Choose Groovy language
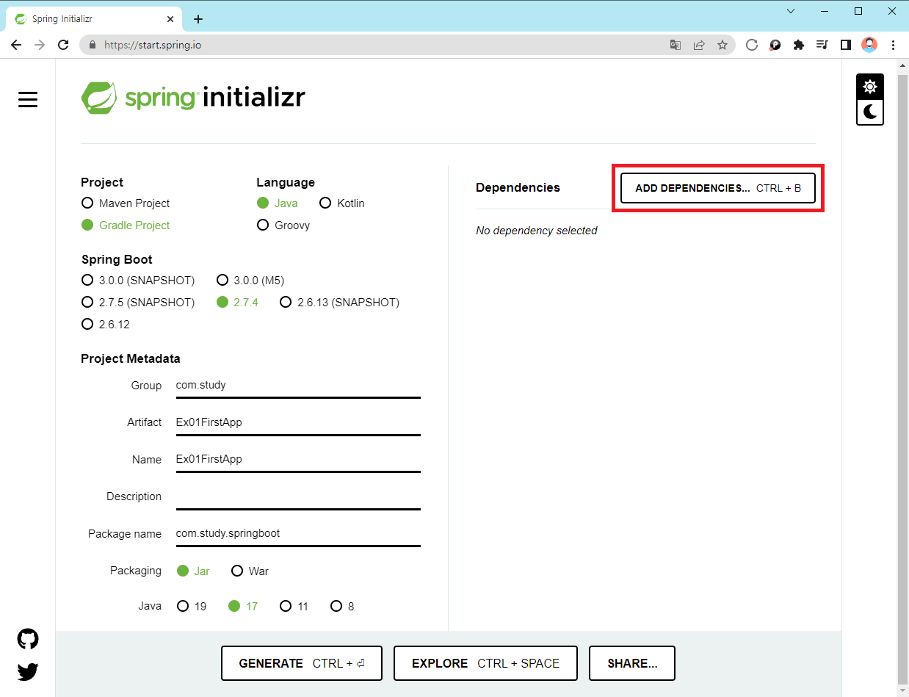Viewport: 909px width, 697px height. [x=283, y=225]
